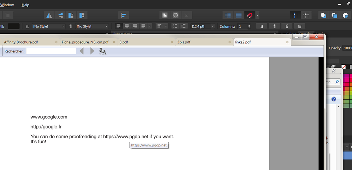Image resolution: width=352 pixels, height=170 pixels.
Task: Click the www.google.com link
Action: pos(49,117)
